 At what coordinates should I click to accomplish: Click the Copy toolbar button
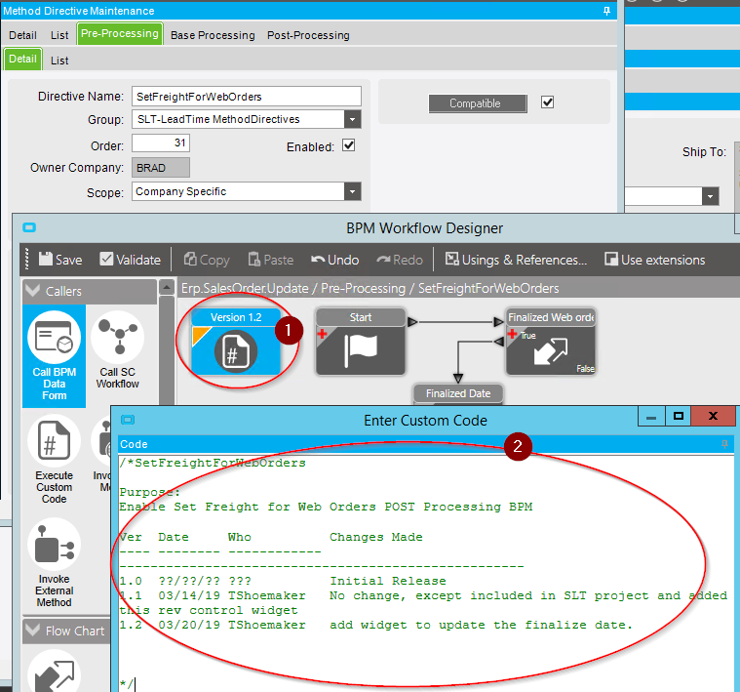pyautogui.click(x=207, y=260)
